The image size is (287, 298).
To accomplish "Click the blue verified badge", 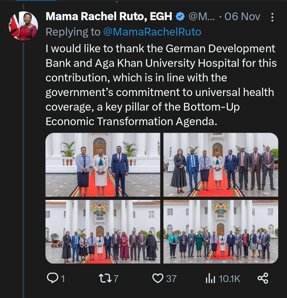I will pyautogui.click(x=180, y=17).
